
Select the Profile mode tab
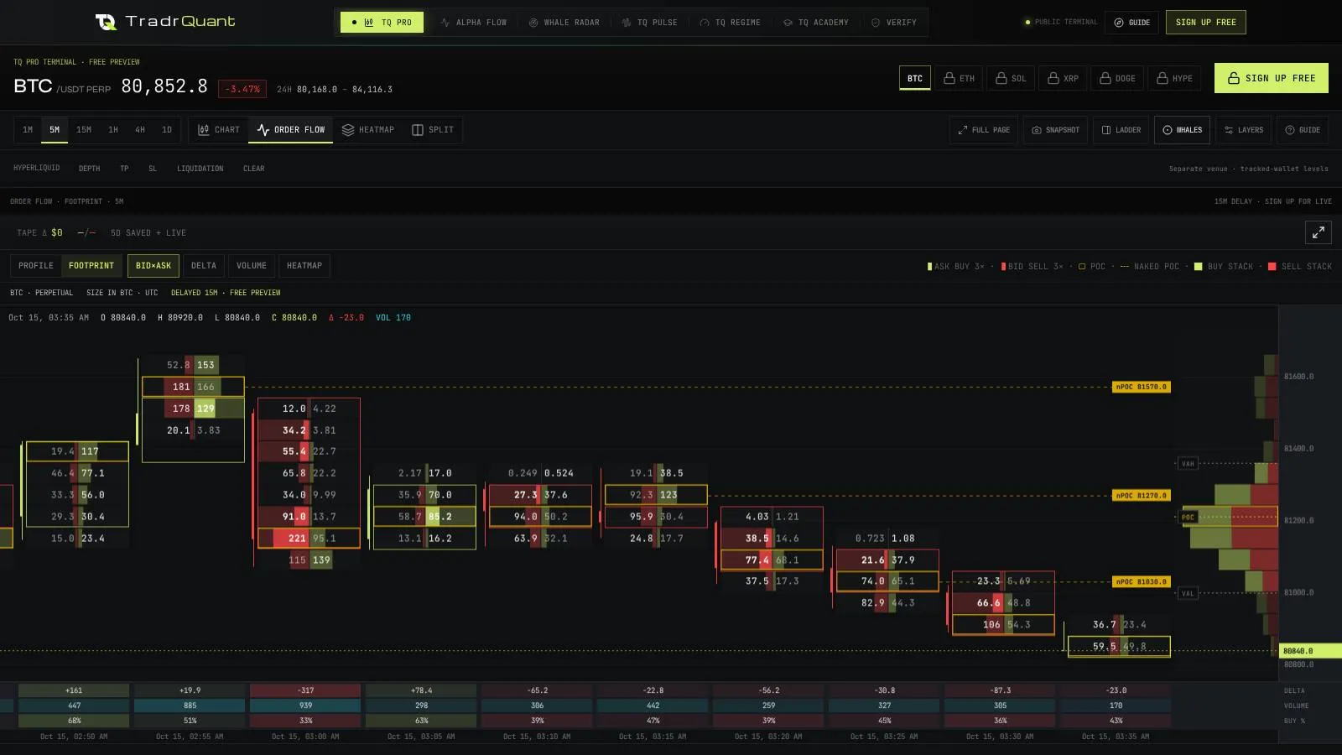36,266
